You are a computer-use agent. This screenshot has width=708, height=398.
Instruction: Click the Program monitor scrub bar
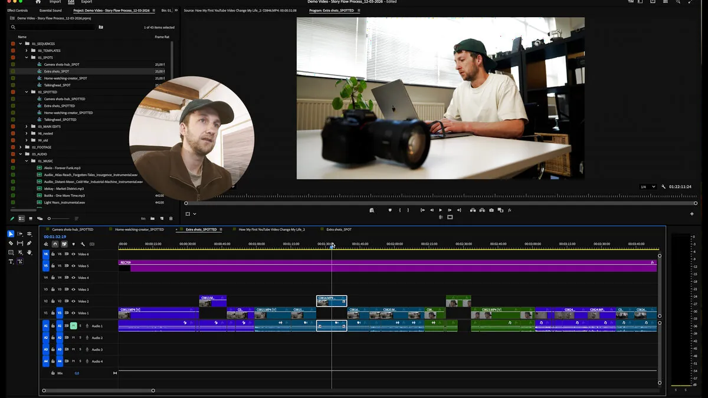[441, 203]
